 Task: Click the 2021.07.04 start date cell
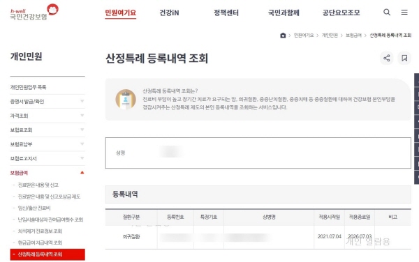coord(329,236)
